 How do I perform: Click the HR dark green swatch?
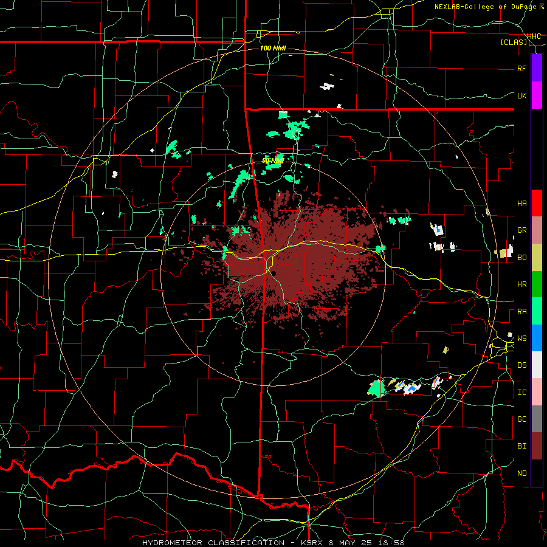coord(537,284)
